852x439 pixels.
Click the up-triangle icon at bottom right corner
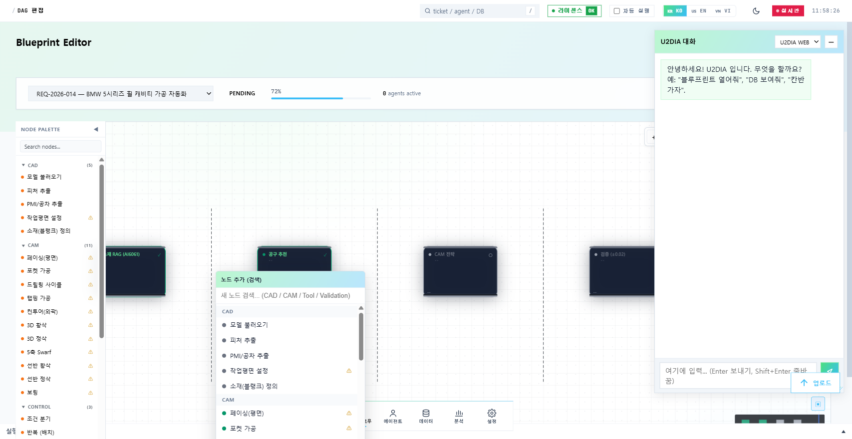pos(844,432)
